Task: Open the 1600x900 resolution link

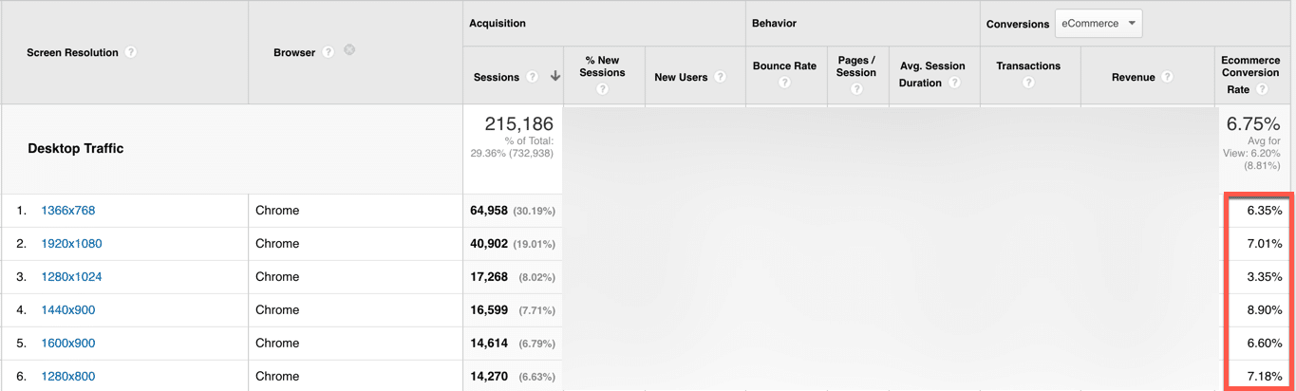Action: coord(68,344)
